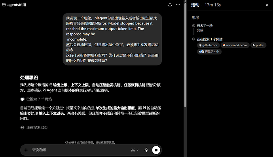273x157 pixels.
Task: Click the user message bubble
Action: click(112, 39)
